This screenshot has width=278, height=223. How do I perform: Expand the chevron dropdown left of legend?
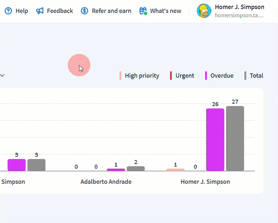pyautogui.click(x=2, y=76)
